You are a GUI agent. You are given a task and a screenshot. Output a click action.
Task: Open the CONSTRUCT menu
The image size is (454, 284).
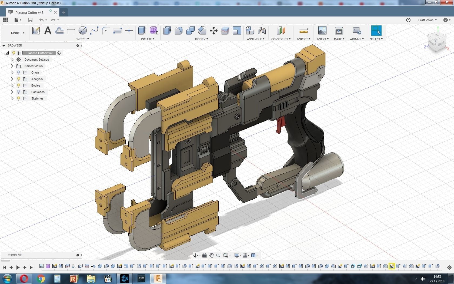tap(281, 39)
